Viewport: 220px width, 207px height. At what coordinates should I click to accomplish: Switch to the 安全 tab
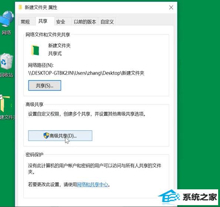click(61, 22)
